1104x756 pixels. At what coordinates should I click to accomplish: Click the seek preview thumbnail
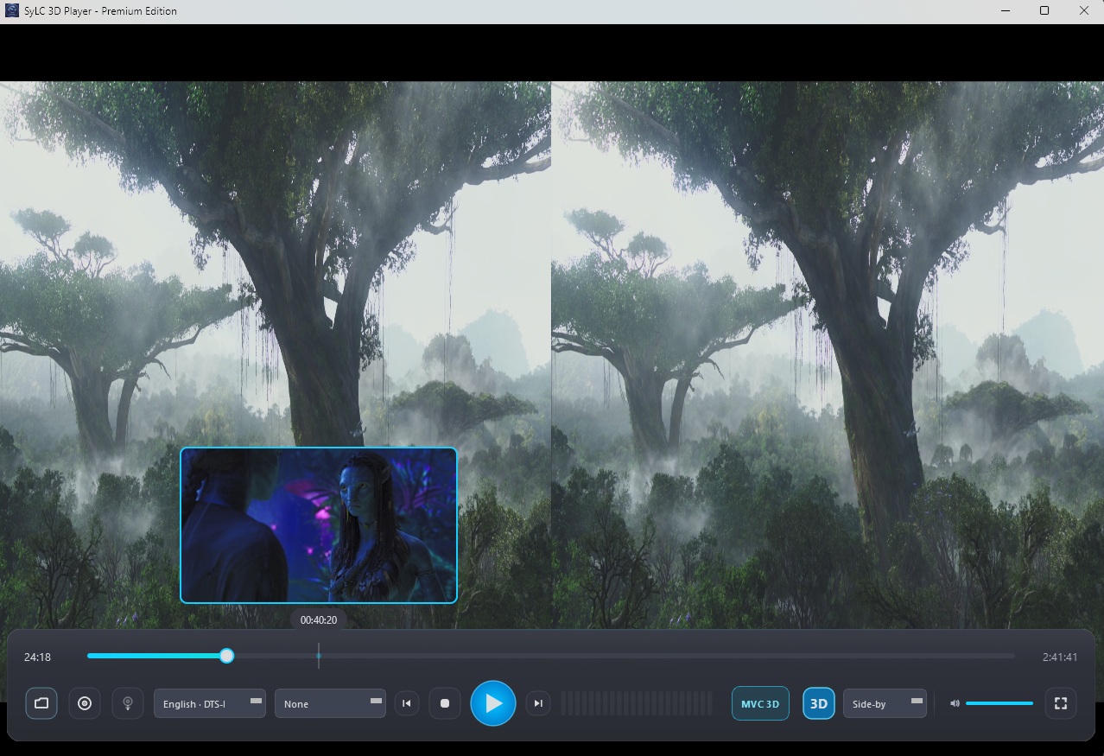coord(319,525)
